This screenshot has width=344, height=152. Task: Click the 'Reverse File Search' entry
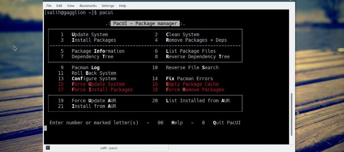192,68
